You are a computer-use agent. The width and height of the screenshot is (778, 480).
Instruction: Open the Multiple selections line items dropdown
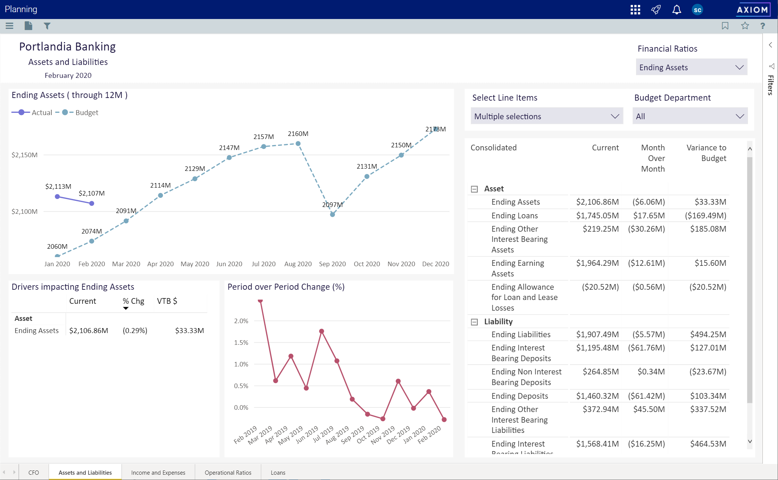(x=546, y=116)
